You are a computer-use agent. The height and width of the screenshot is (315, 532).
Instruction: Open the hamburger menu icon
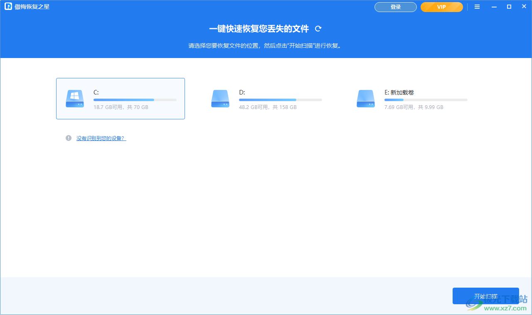click(x=477, y=7)
